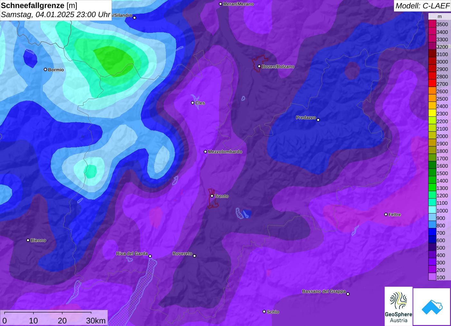
Task: Select the 100 m legend color
Action: 432,277
